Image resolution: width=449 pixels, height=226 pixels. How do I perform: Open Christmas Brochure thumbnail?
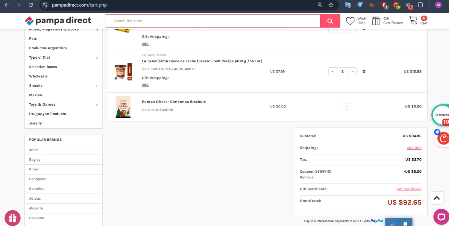[123, 107]
